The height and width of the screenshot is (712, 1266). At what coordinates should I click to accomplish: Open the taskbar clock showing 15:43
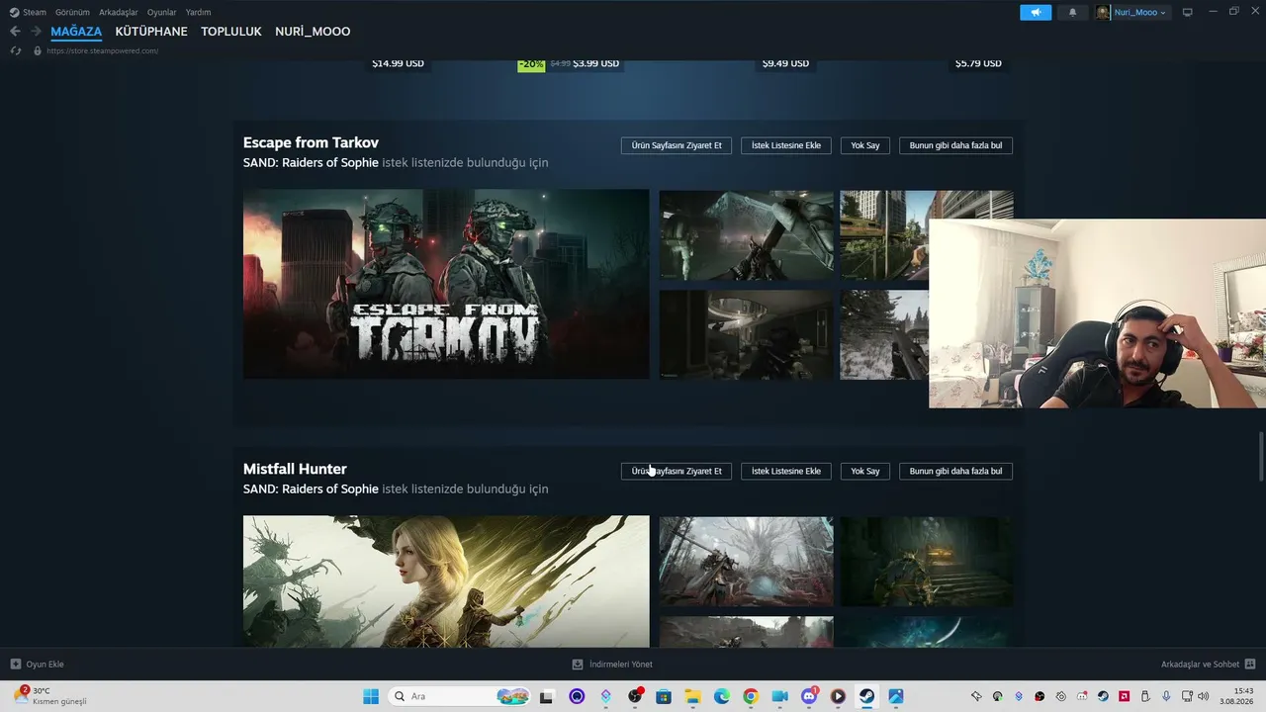pos(1237,696)
